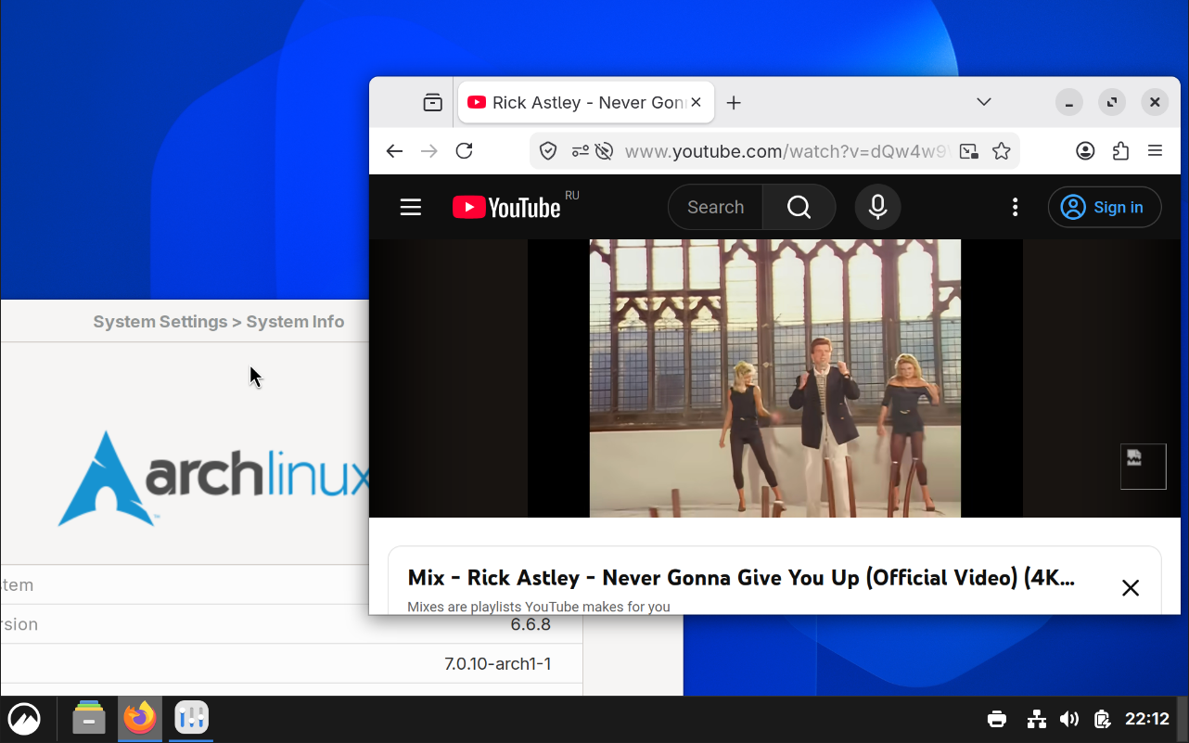Open the network tray icon
1189x743 pixels.
1037,719
